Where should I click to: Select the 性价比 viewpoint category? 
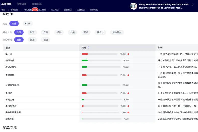point(100,32)
